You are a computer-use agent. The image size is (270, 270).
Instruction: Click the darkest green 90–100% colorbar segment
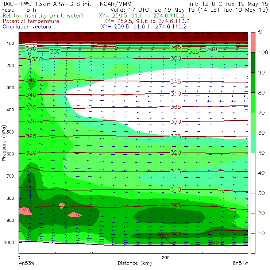coord(253,62)
